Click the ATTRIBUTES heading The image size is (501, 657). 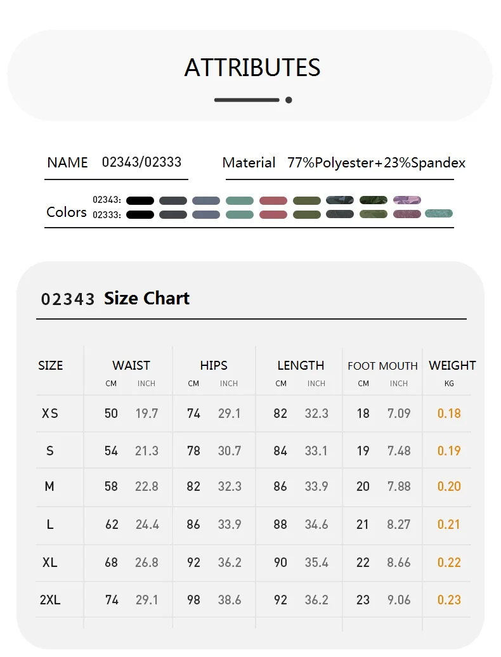(252, 67)
